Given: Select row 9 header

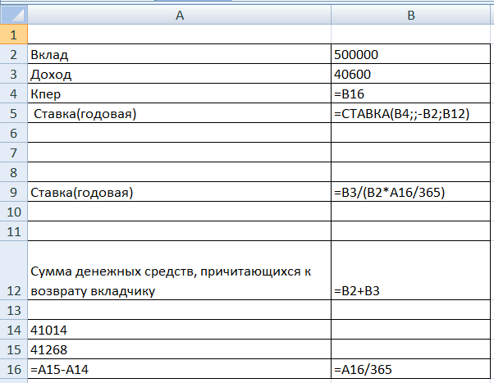Looking at the screenshot, I should (x=14, y=192).
